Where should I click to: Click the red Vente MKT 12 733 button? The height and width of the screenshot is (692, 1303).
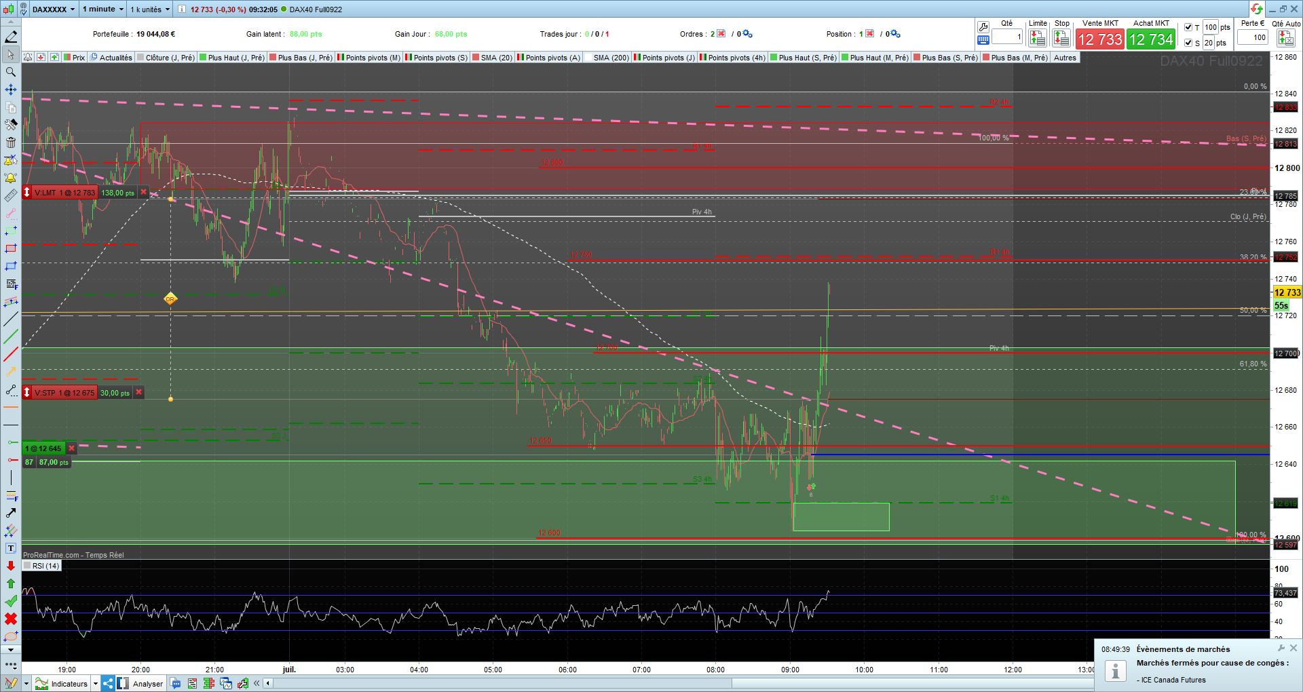coord(1100,39)
